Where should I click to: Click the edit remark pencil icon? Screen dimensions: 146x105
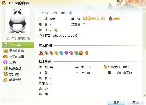[x=56, y=30]
